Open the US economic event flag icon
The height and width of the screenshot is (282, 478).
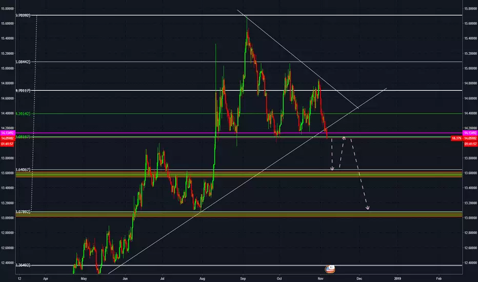point(330,269)
